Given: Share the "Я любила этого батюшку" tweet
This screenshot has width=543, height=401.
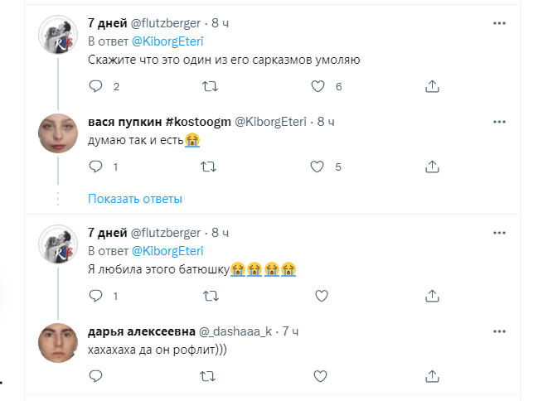Looking at the screenshot, I should 431,295.
